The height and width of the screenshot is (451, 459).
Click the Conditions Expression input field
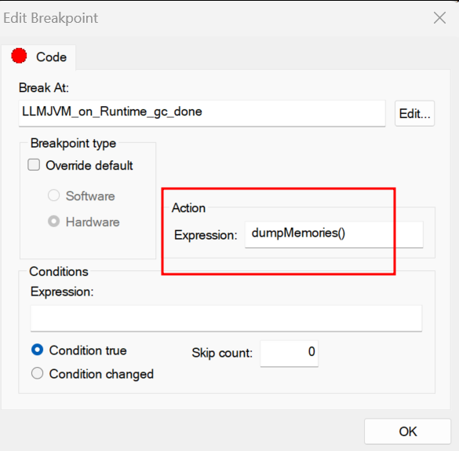pos(226,318)
